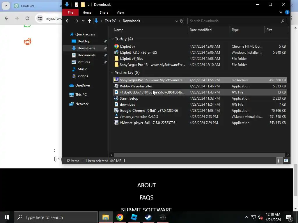Collapse the Today (4) group
Screen dimensions: 298x223
[x=112, y=39]
